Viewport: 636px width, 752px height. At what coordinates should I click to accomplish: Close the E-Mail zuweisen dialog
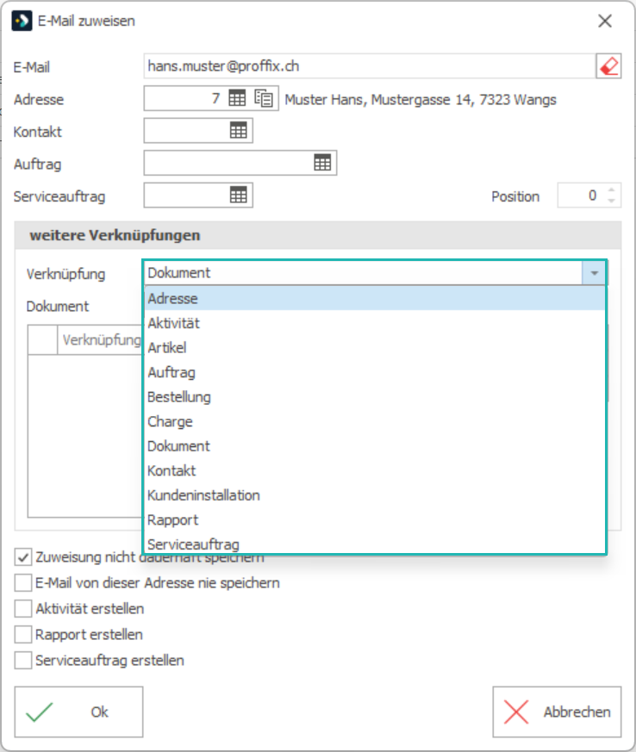tap(605, 21)
